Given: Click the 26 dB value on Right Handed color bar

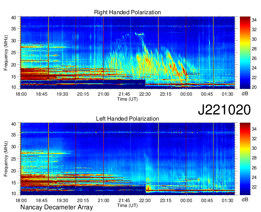Looking at the screenshot, I should (x=254, y=58).
